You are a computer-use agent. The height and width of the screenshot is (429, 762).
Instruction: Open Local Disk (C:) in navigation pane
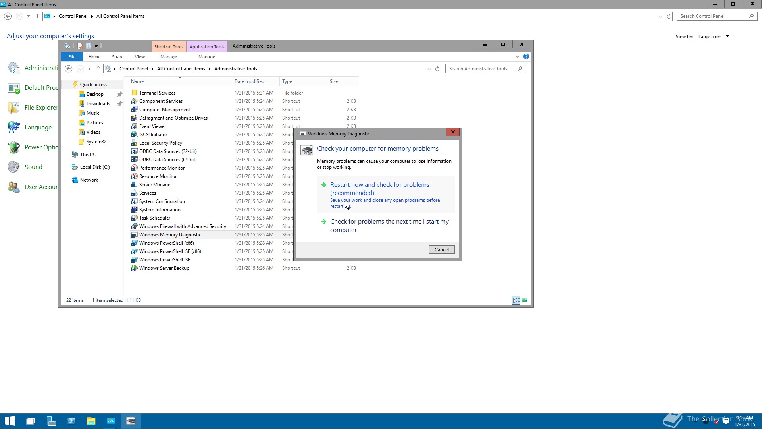(94, 167)
